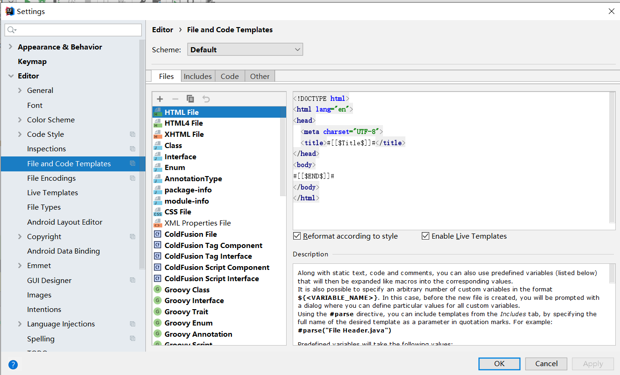Expand the General settings node
Image resolution: width=620 pixels, height=375 pixels.
(x=20, y=91)
